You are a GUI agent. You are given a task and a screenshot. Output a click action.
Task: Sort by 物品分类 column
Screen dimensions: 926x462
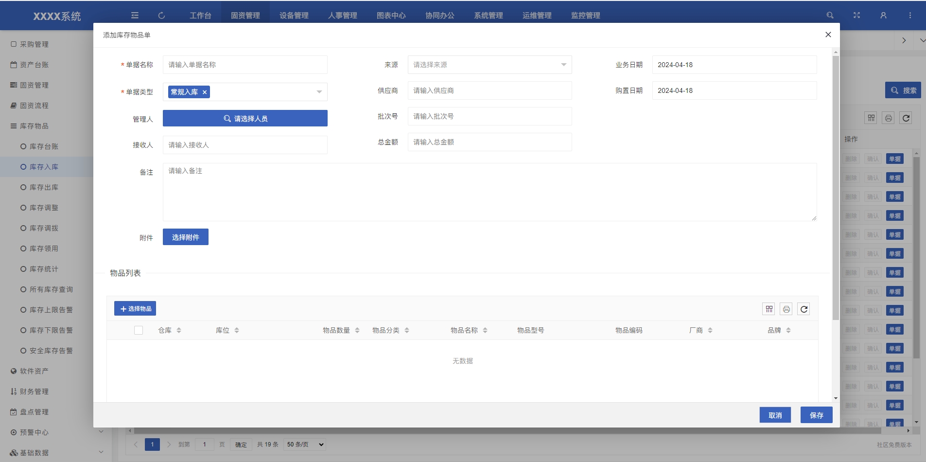[407, 330]
